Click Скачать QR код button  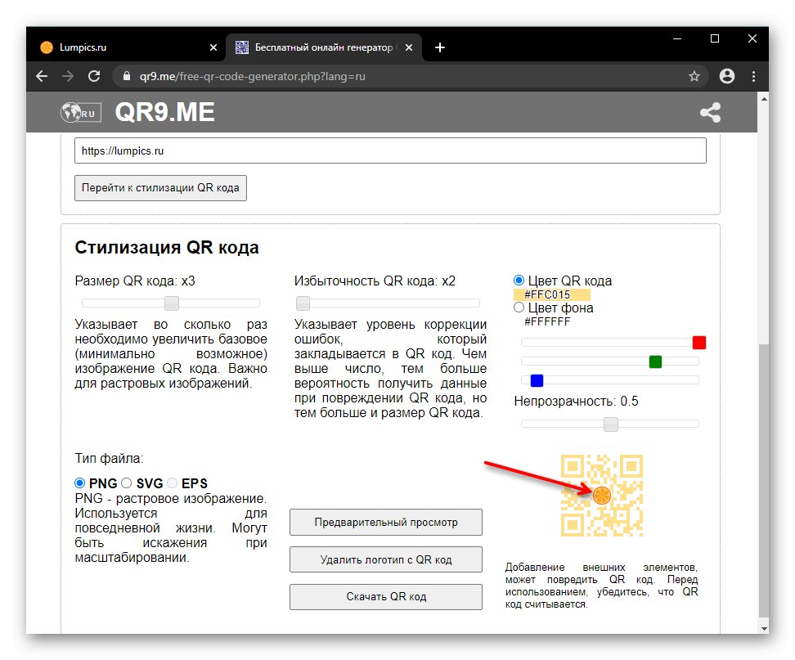point(386,597)
